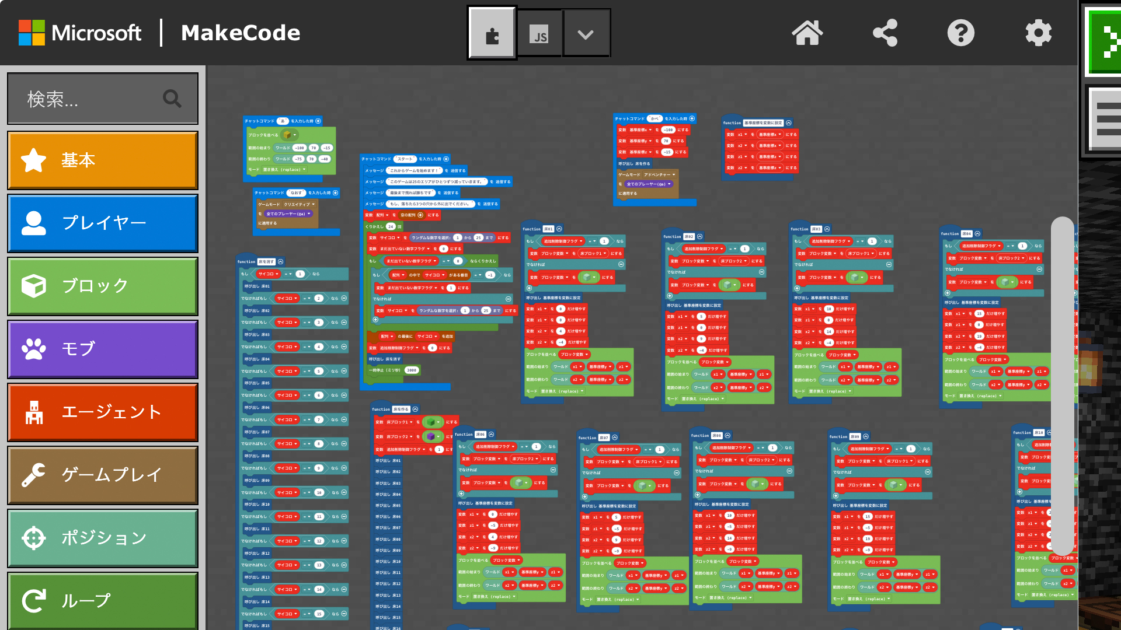
Task: Switch to JavaScript editor view
Action: click(x=540, y=34)
